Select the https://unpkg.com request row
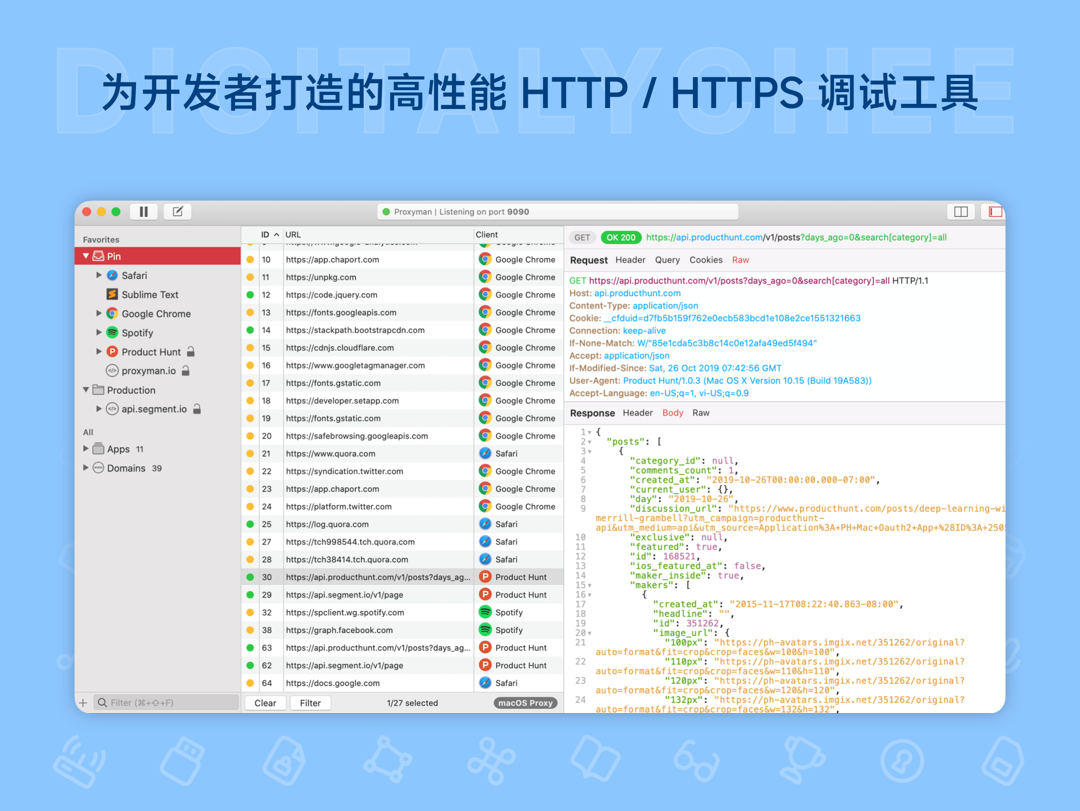The image size is (1080, 811). coord(403,277)
